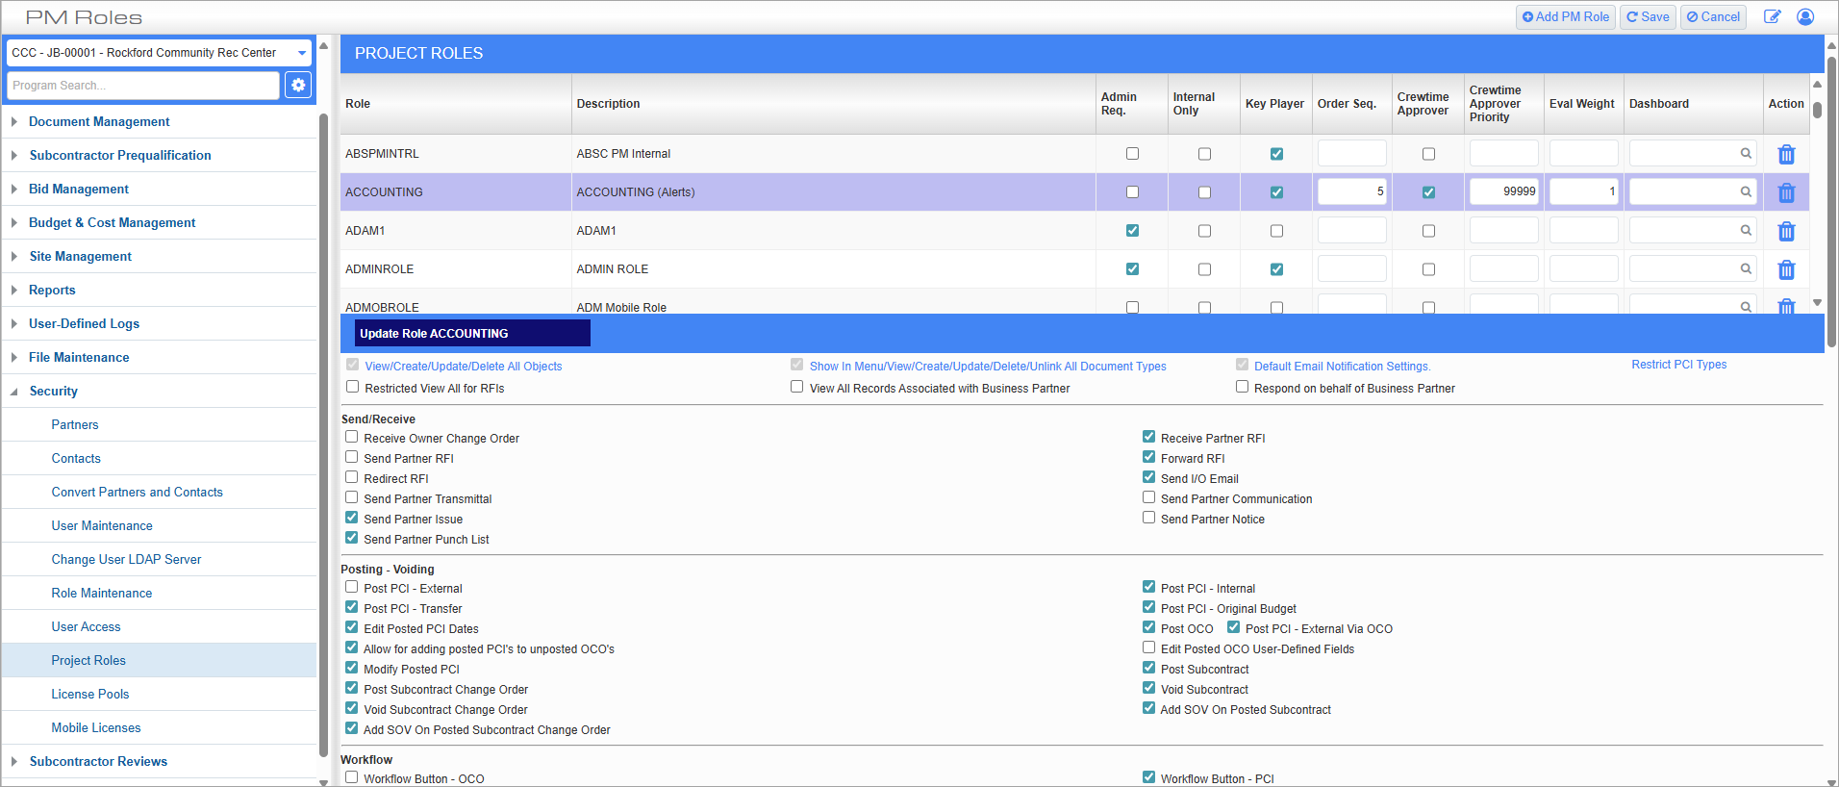This screenshot has height=787, width=1839.
Task: Focus the Program Search field
Action: [143, 86]
